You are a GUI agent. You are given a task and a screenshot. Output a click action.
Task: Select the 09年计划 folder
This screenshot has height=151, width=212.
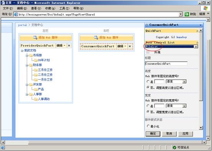[x=44, y=60]
